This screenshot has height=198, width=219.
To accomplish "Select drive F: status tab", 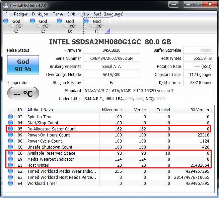I will tap(97, 26).
